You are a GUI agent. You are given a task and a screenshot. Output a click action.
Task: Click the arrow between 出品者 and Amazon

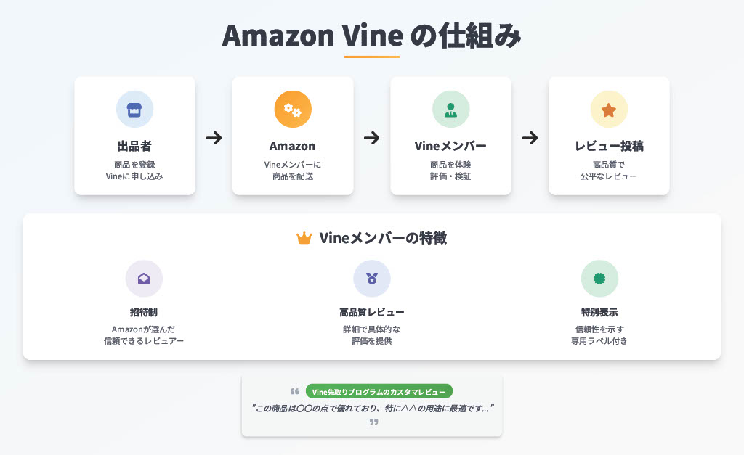[214, 138]
